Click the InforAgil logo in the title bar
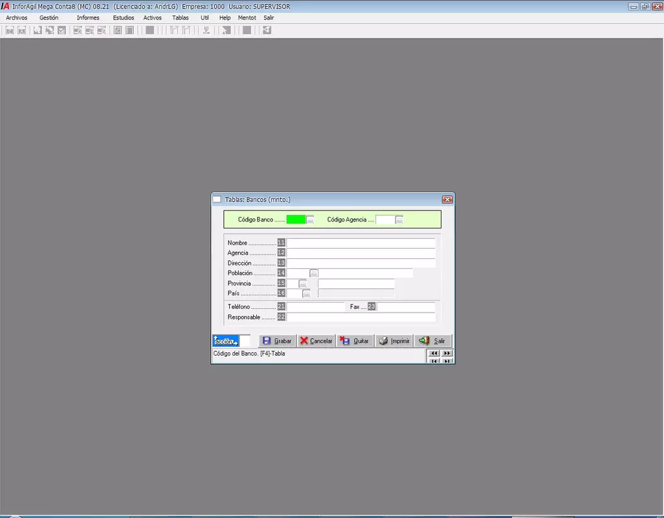The width and height of the screenshot is (664, 518). (5, 6)
